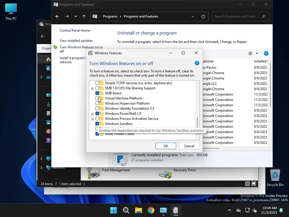Click Programs and Features breadcrumb
This screenshot has width=289, height=217.
141,16
